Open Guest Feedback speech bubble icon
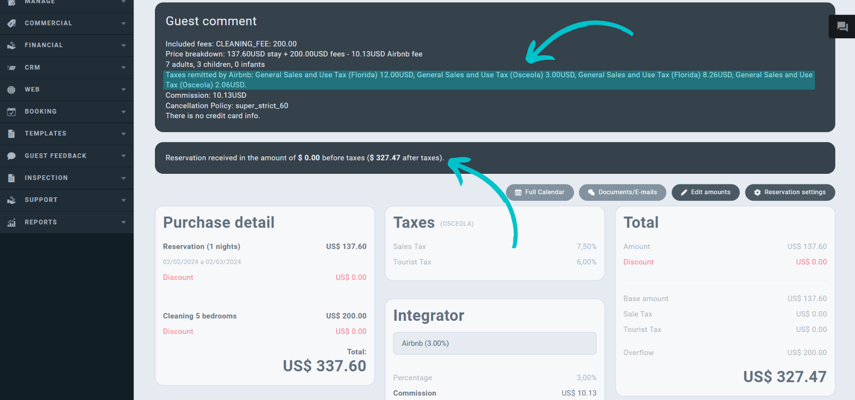Viewport: 855px width, 400px height. tap(12, 156)
